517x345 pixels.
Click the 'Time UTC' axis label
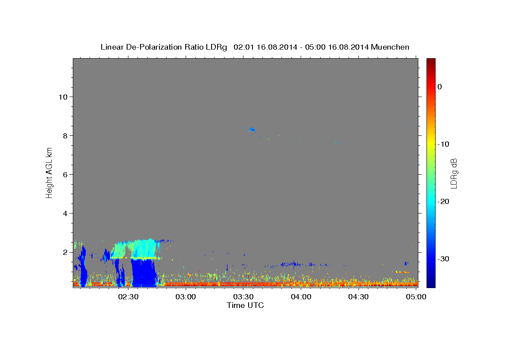click(x=245, y=305)
